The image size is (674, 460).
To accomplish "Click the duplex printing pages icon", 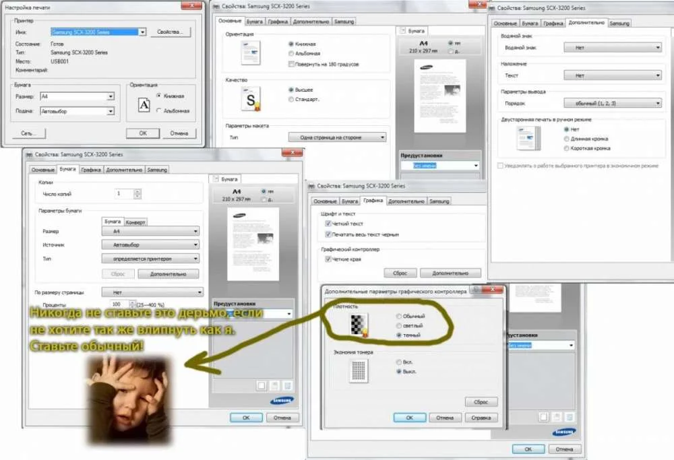I will [x=528, y=138].
